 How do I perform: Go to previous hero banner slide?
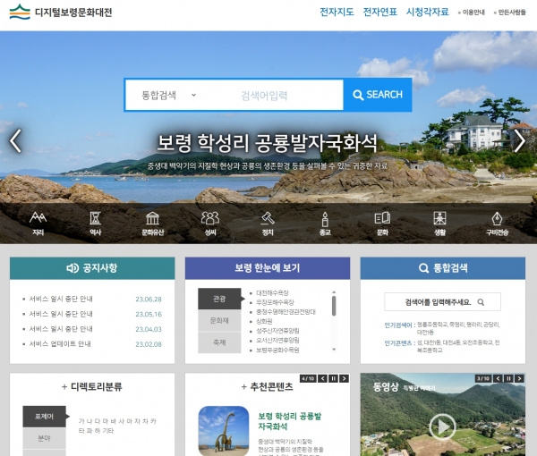[x=15, y=140]
